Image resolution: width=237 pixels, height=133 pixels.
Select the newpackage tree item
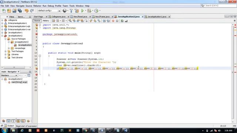[20, 48]
